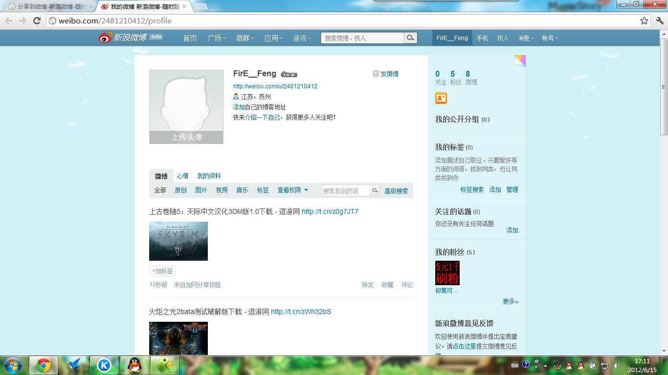
Task: Click the search icon in the 搜索我说的话 box
Action: 375,190
